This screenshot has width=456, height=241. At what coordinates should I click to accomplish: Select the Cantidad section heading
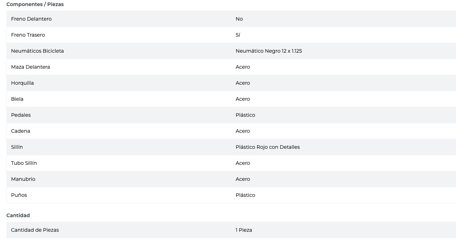pyautogui.click(x=18, y=215)
